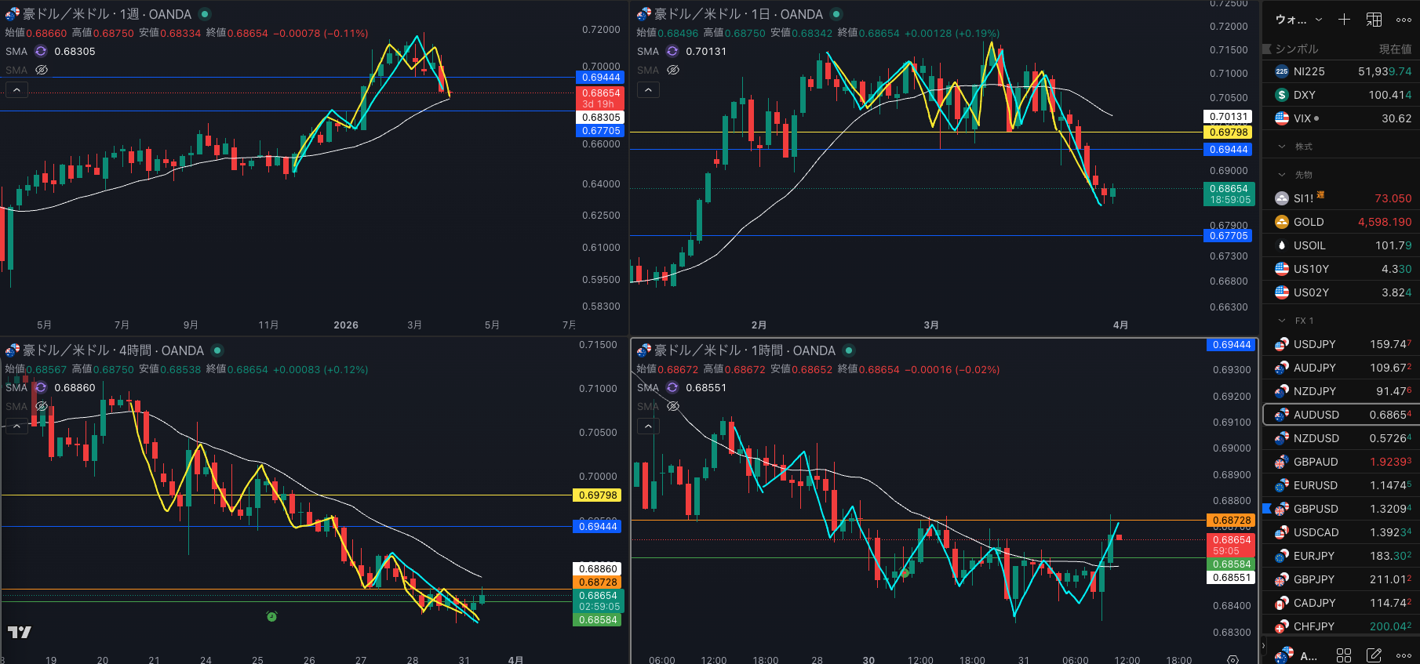Click the yellow 0.69798 price label on the daily chart

point(1228,132)
